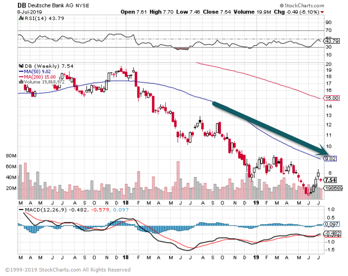
Task: Click the 43.79 RSI value tag on the right axis
Action: pyautogui.click(x=332, y=41)
